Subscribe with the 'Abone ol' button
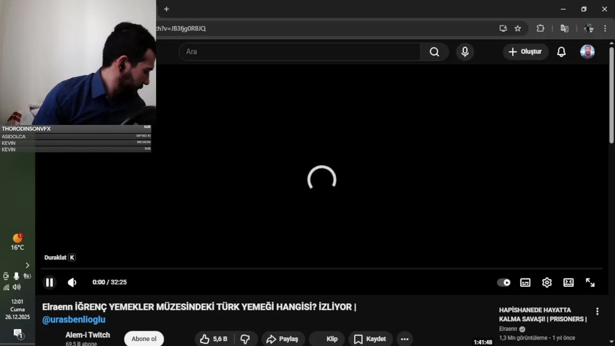Screen dimensions: 615x346 (144, 339)
